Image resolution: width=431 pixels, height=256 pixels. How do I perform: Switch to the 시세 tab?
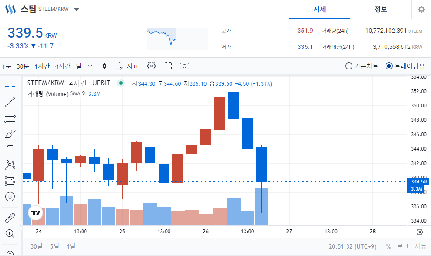coord(319,9)
